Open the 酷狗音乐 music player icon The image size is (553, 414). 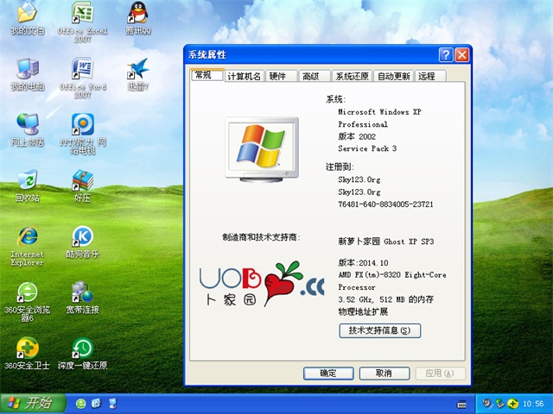point(82,236)
